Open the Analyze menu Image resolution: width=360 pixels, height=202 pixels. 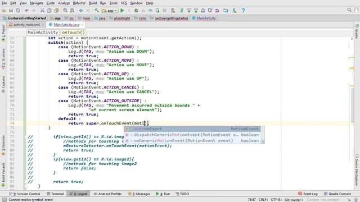[x=64, y=3]
